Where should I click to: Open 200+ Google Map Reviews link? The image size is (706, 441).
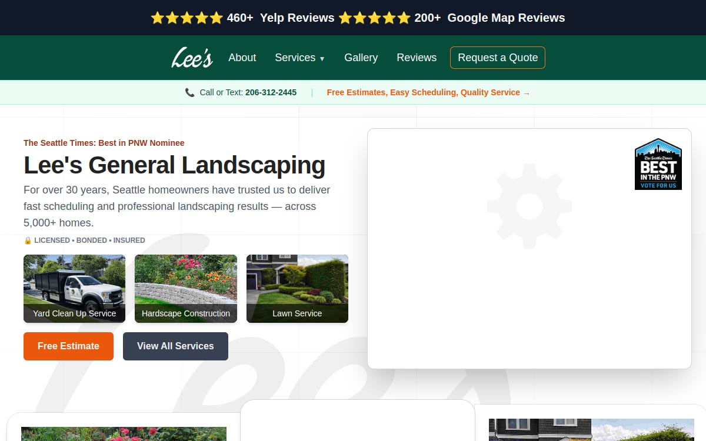click(x=489, y=18)
